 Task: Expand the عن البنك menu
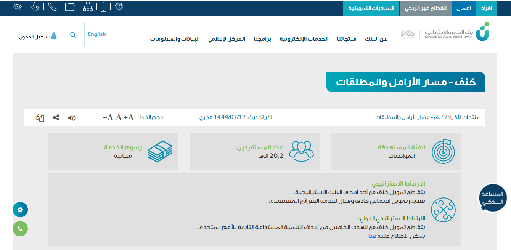[376, 39]
